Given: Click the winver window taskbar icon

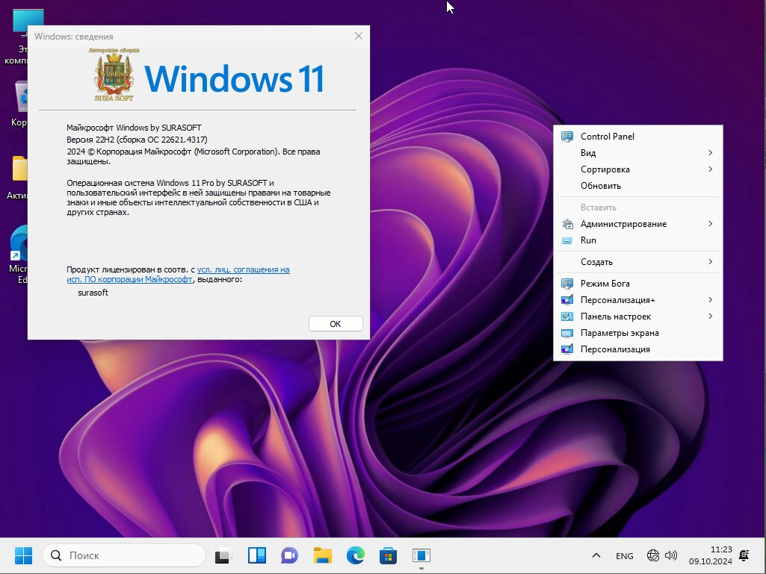Looking at the screenshot, I should 421,555.
